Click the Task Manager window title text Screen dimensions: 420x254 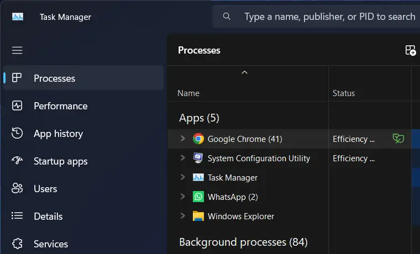click(65, 17)
